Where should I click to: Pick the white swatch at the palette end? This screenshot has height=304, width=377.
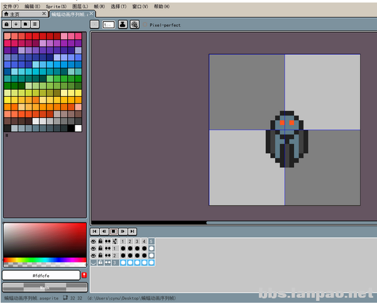coord(78,128)
